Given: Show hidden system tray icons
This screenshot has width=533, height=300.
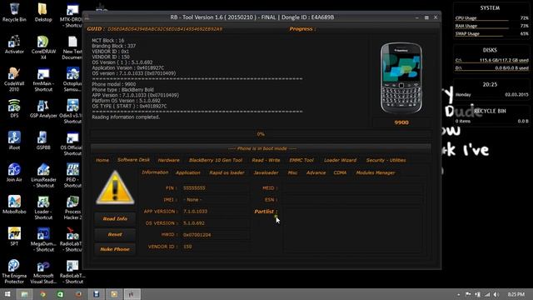Looking at the screenshot, I should pyautogui.click(x=459, y=294).
